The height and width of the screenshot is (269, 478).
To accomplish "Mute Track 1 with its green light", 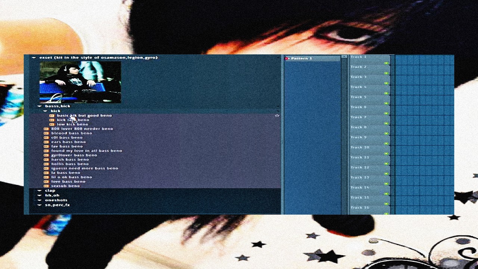I will (386, 63).
